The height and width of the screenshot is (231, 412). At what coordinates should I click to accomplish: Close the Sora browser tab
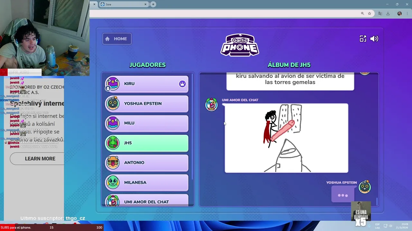(145, 4)
